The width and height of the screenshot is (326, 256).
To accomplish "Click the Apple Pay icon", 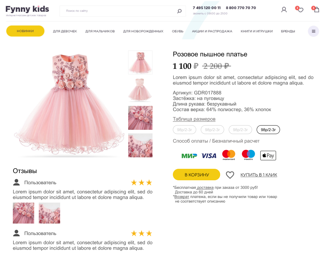I will [x=268, y=156].
